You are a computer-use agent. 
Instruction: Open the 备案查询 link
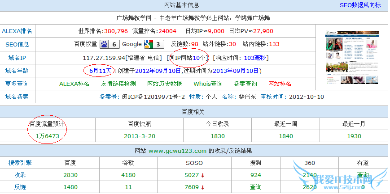tap(245, 84)
